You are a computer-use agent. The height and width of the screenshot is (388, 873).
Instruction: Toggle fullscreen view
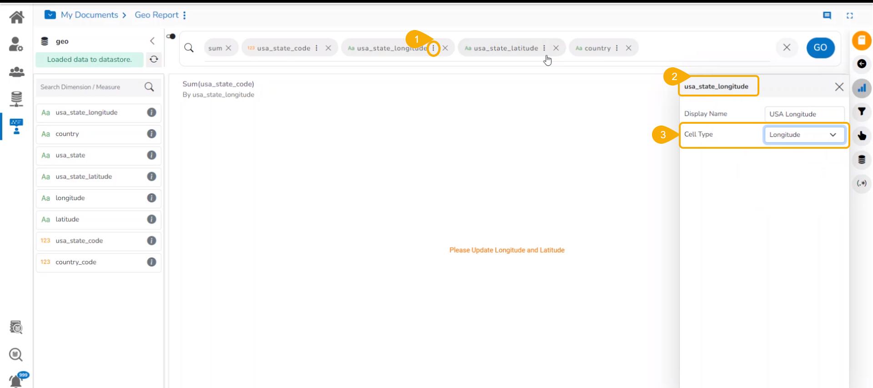click(x=849, y=15)
